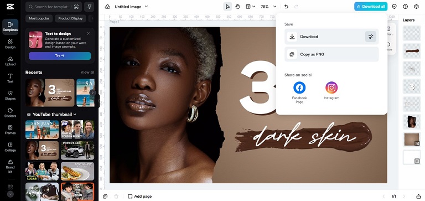Click the Download all button

point(371,7)
